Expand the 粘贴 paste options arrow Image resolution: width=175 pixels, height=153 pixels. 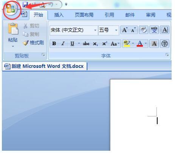pyautogui.click(x=13, y=47)
